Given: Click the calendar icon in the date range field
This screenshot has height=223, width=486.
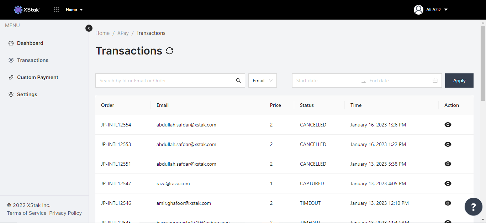Looking at the screenshot, I should pos(435,81).
